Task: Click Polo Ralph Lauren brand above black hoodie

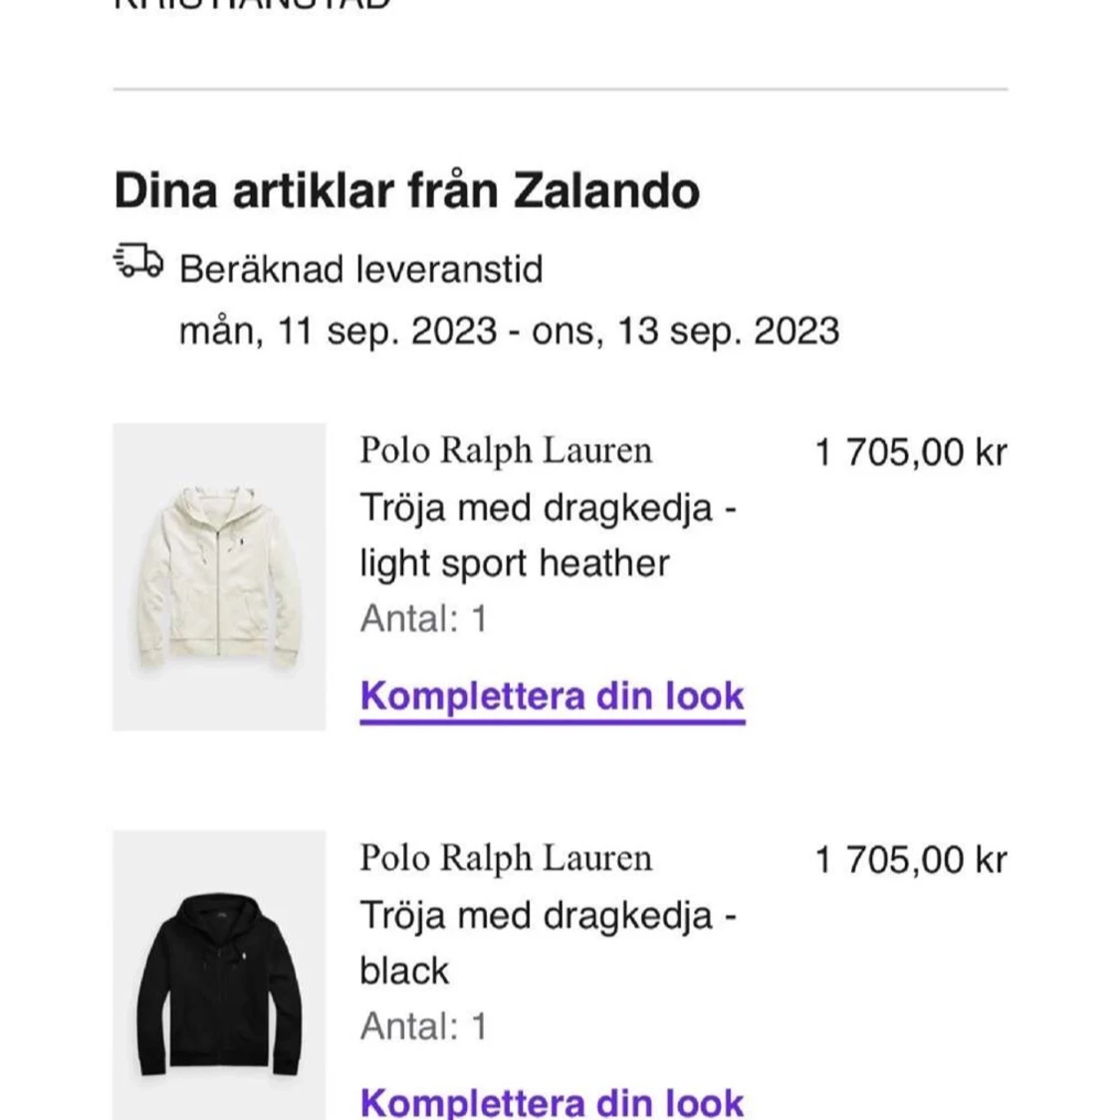Action: tap(506, 858)
